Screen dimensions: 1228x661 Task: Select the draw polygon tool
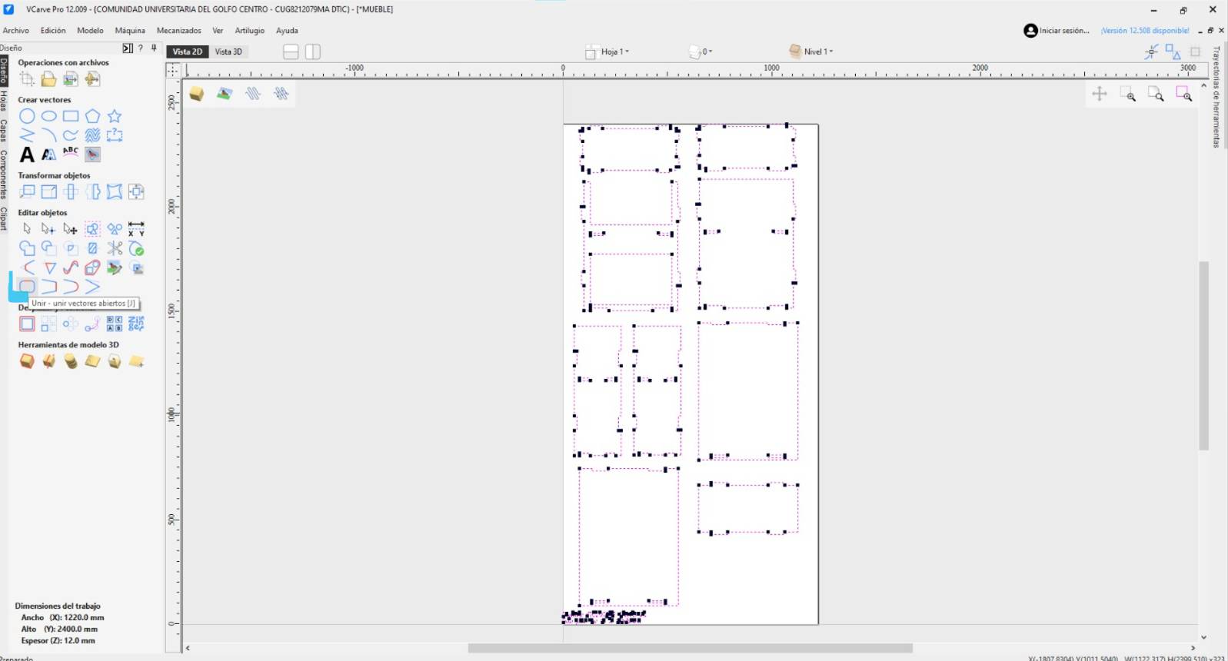click(92, 116)
